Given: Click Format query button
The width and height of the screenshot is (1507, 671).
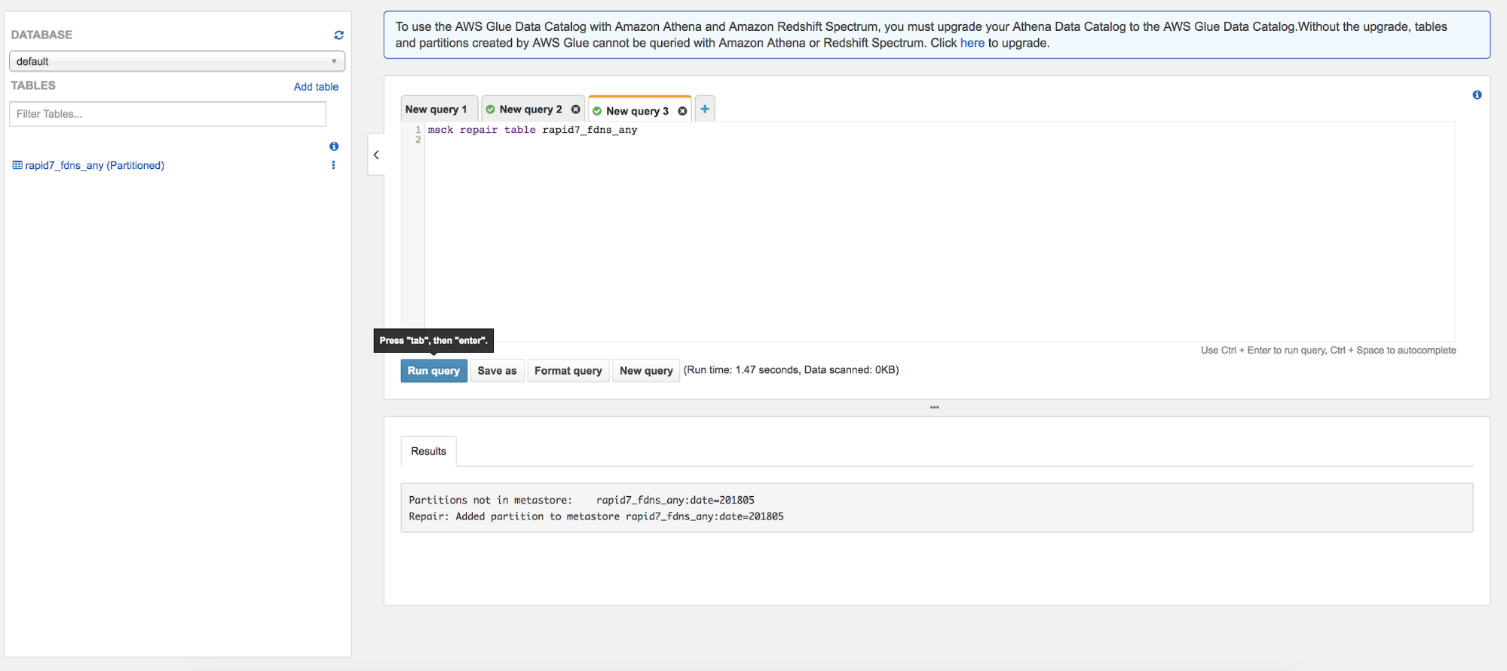Looking at the screenshot, I should coord(568,370).
